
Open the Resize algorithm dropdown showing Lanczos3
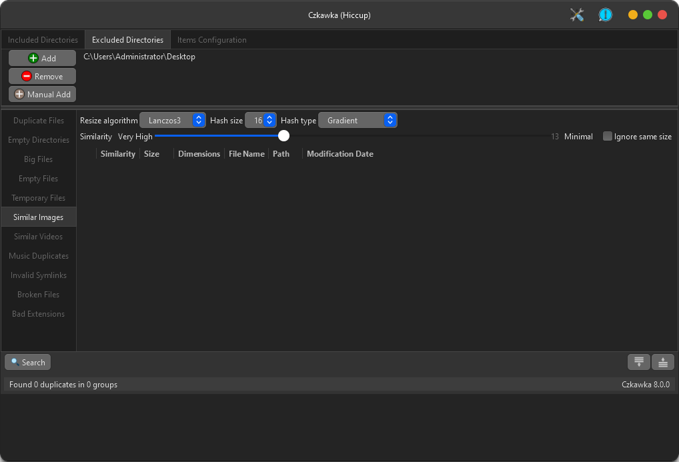(x=172, y=120)
